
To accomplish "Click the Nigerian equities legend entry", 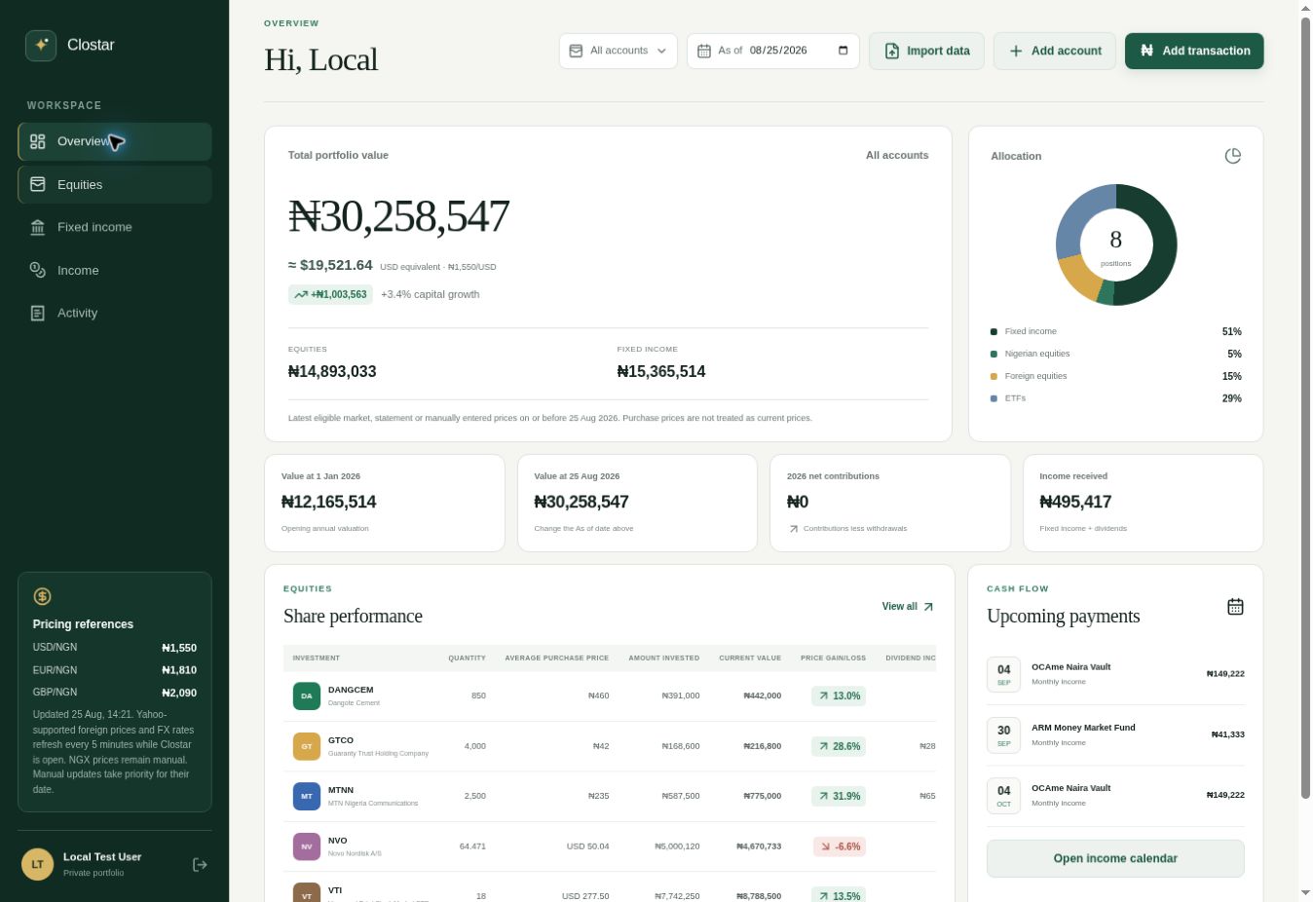I will (1116, 354).
